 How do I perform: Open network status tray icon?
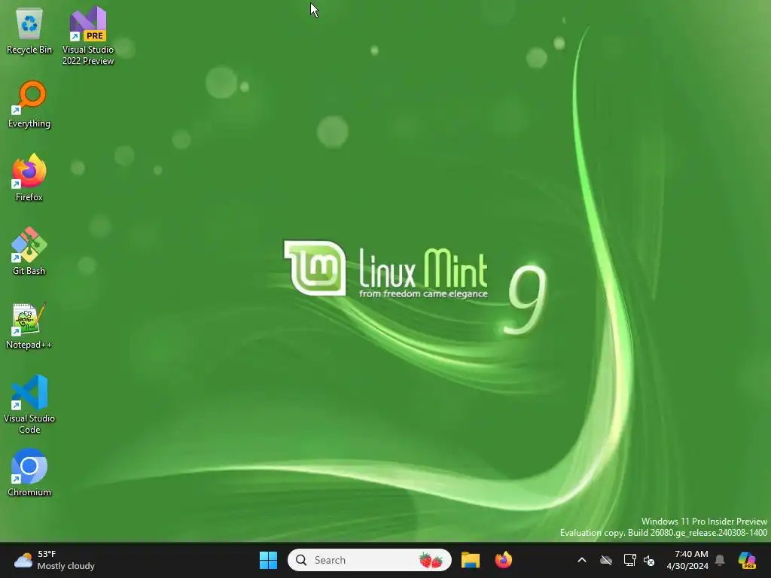tap(630, 560)
